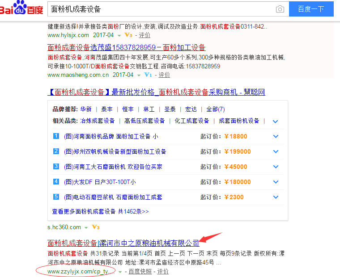Open dropdown arrow beside www.hylsjx.com
The height and width of the screenshot is (277, 340).
click(119, 35)
